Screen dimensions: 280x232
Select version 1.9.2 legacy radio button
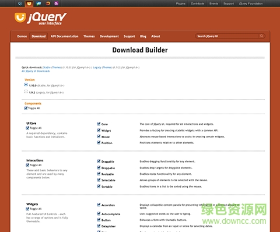click(x=26, y=92)
